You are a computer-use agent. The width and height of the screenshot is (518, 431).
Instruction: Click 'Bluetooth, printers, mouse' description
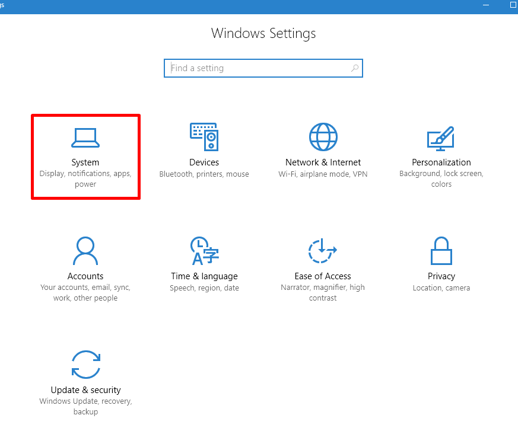(x=204, y=174)
